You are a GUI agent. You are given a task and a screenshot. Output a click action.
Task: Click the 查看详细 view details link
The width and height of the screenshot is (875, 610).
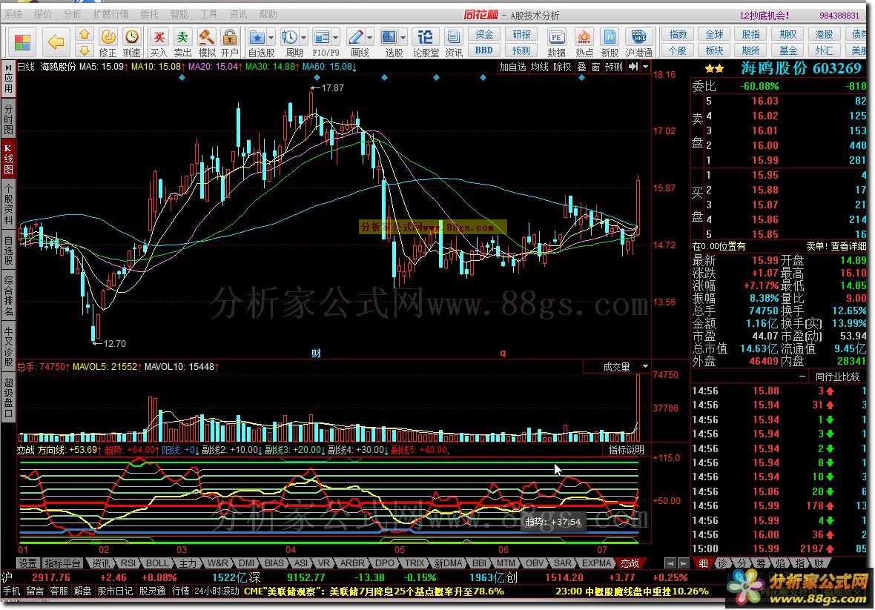(849, 247)
